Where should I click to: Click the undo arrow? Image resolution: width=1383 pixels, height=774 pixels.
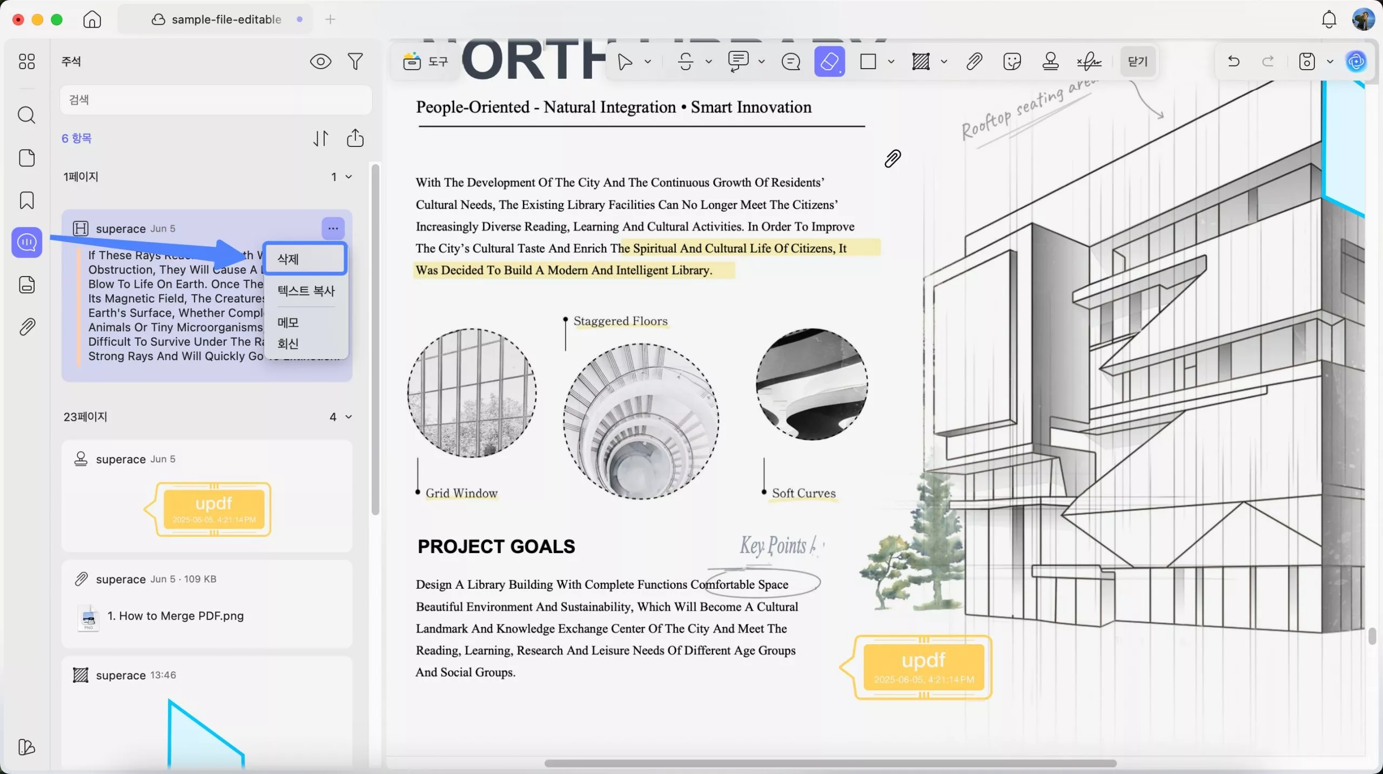pyautogui.click(x=1233, y=62)
